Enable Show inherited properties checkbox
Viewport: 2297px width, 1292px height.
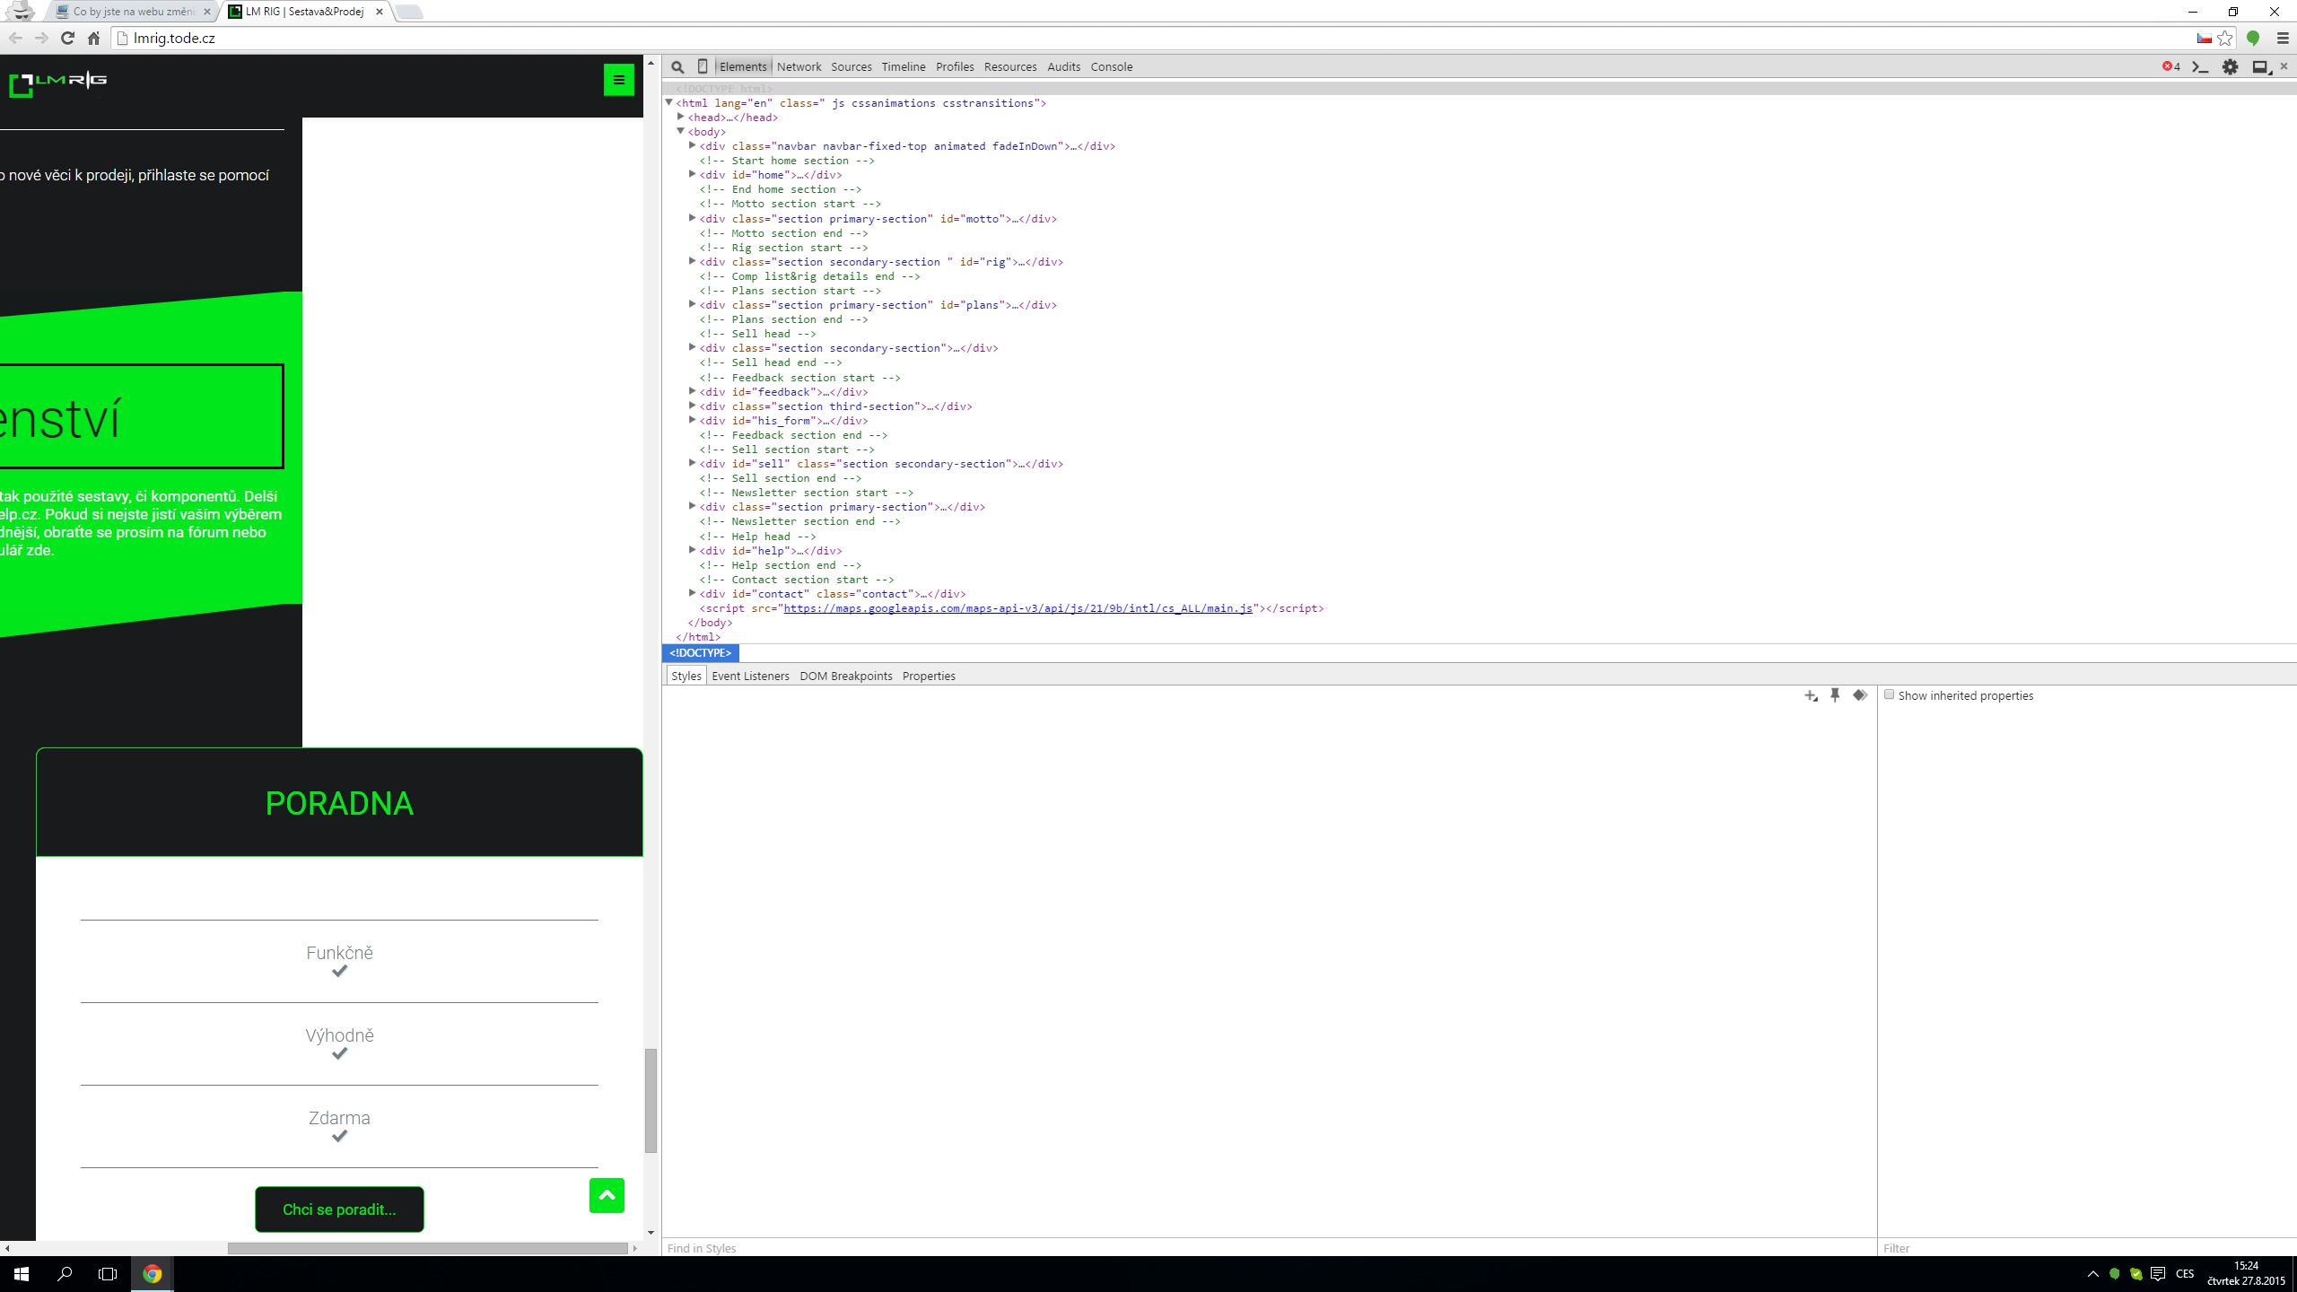tap(1889, 695)
